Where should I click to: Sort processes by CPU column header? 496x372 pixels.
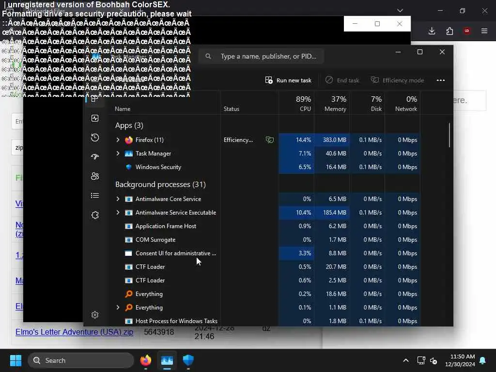click(296, 104)
